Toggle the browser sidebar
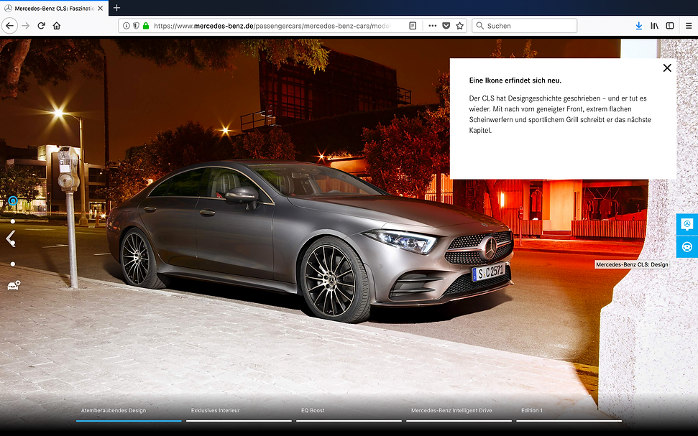Viewport: 698px width, 436px height. point(670,26)
